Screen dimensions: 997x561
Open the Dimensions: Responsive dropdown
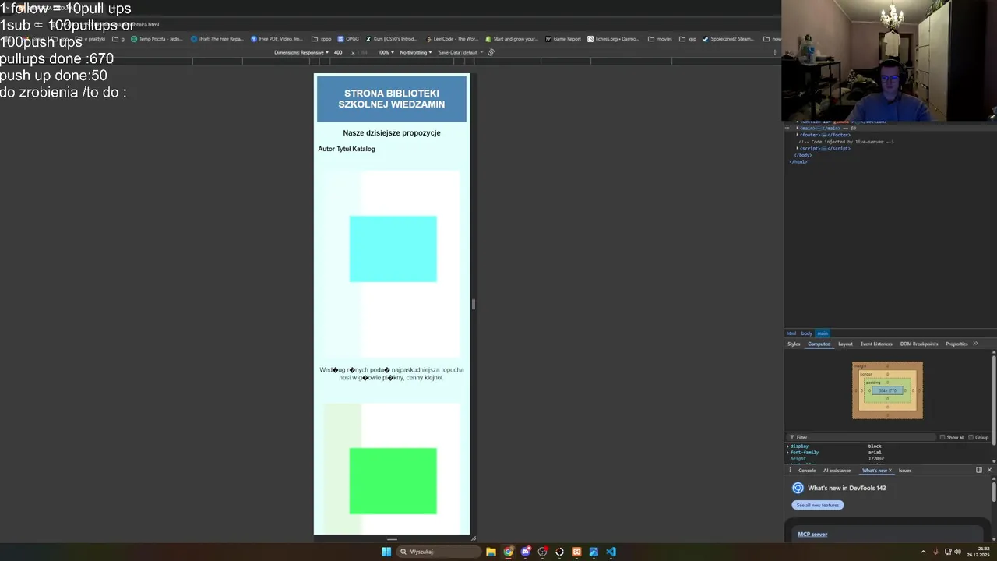click(301, 52)
